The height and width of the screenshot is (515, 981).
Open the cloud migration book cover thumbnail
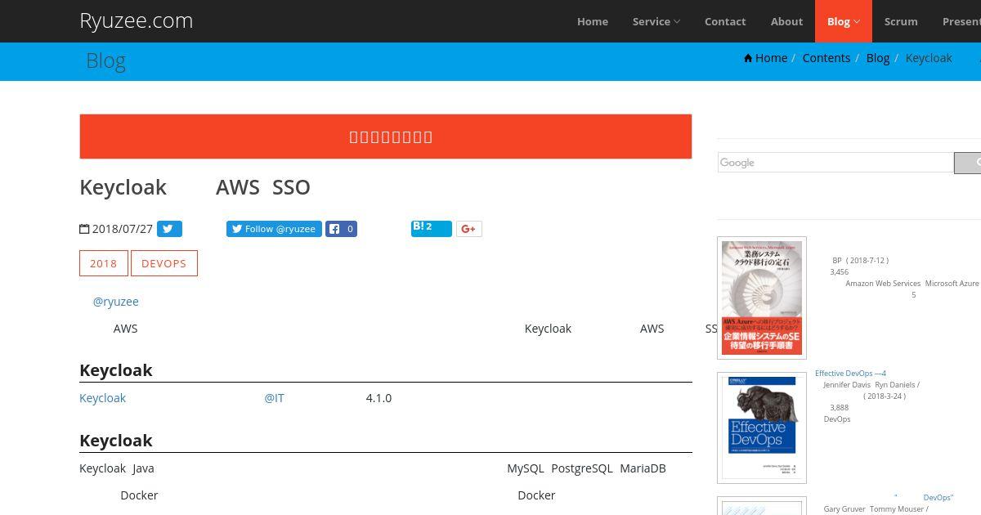[762, 298]
